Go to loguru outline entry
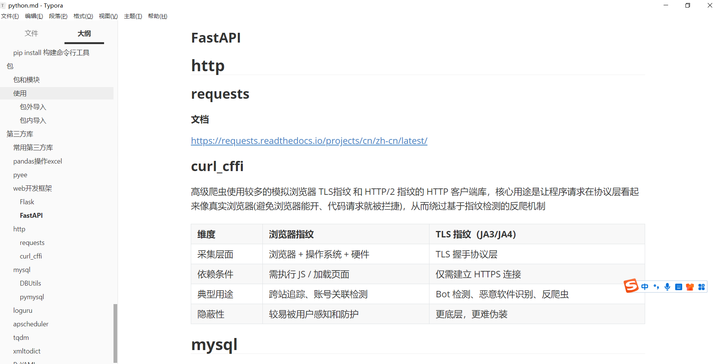Screen dimensions: 716x364 click(23, 310)
